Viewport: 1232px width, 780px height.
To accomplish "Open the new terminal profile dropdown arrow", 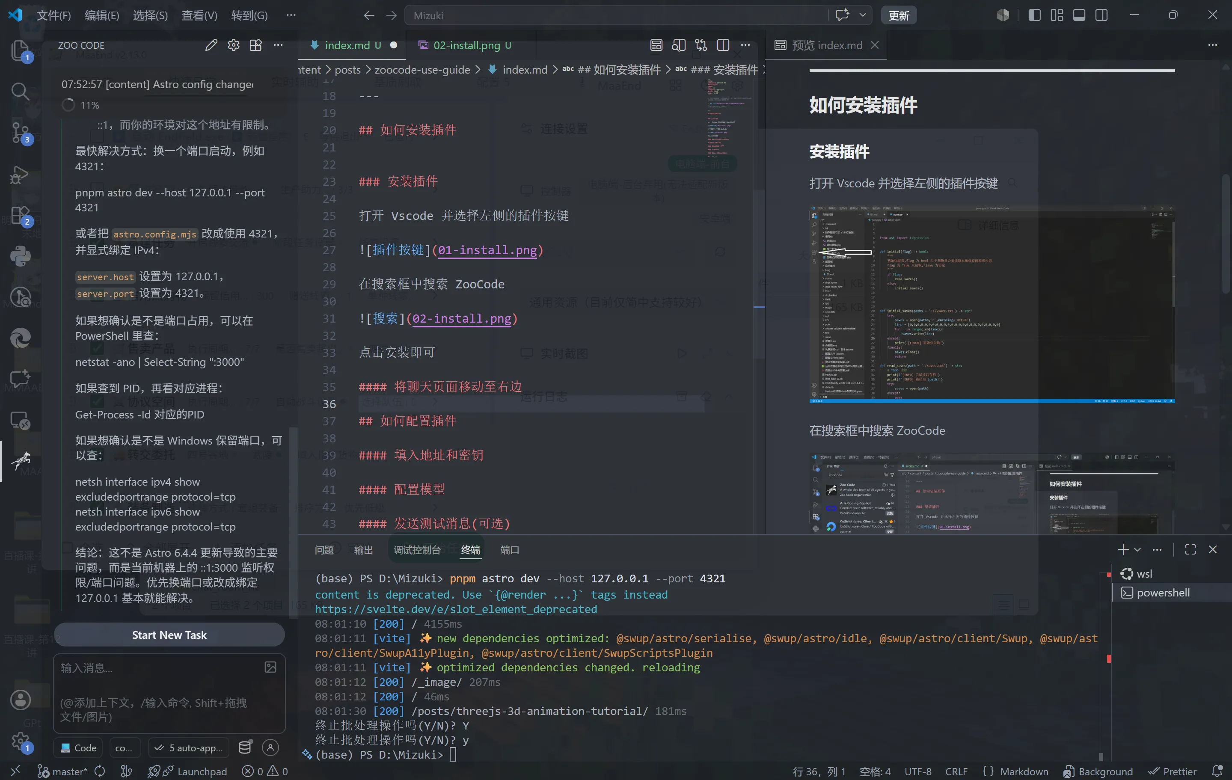I will [x=1137, y=549].
